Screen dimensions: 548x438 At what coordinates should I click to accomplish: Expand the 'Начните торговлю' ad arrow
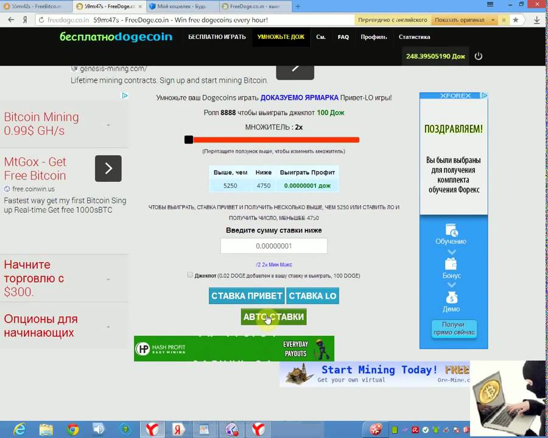pos(108,279)
